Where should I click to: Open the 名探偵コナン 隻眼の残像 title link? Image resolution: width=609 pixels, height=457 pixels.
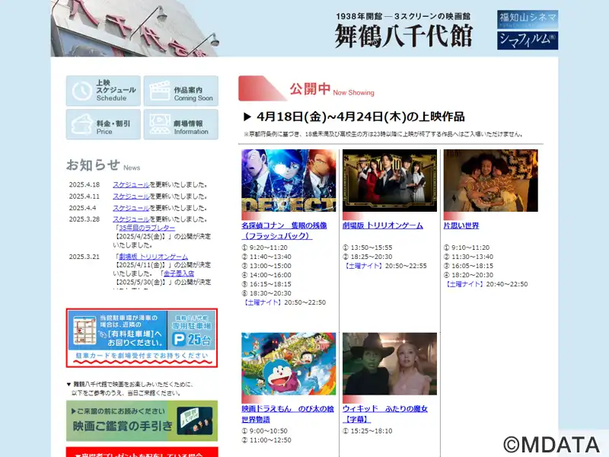click(x=284, y=231)
